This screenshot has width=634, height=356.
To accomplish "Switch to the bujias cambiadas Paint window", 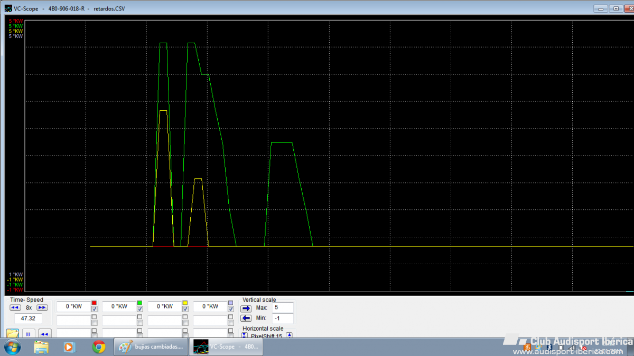I will coord(151,347).
